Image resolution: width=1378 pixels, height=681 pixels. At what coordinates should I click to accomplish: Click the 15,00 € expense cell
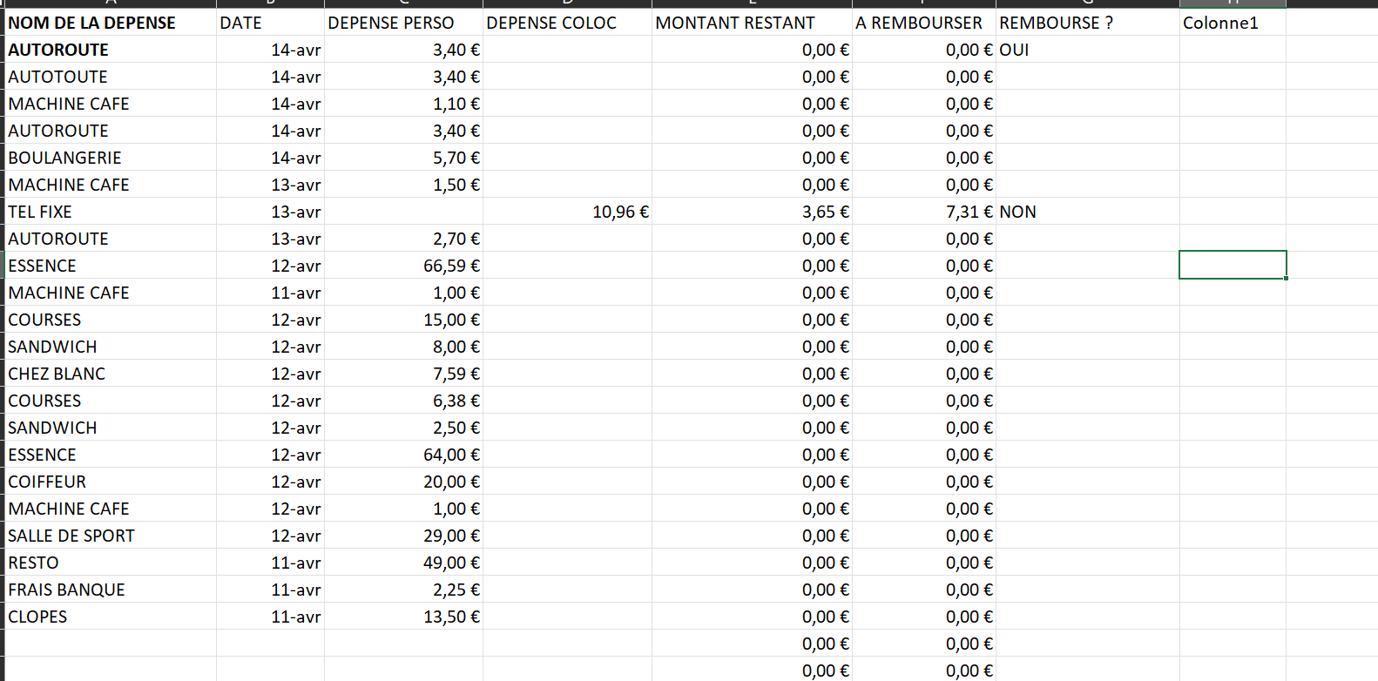tap(403, 320)
